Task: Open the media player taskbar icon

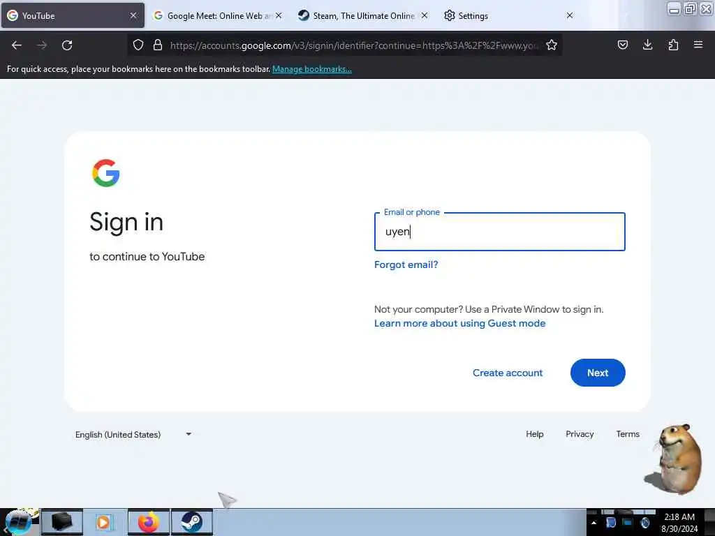Action: click(x=104, y=522)
